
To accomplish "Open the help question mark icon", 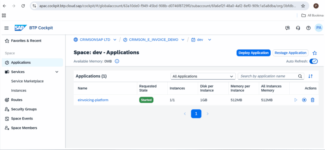I will tap(308, 28).
